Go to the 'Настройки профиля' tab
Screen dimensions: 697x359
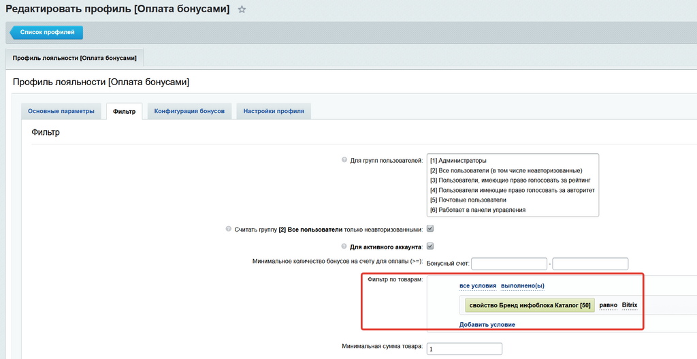tap(274, 111)
